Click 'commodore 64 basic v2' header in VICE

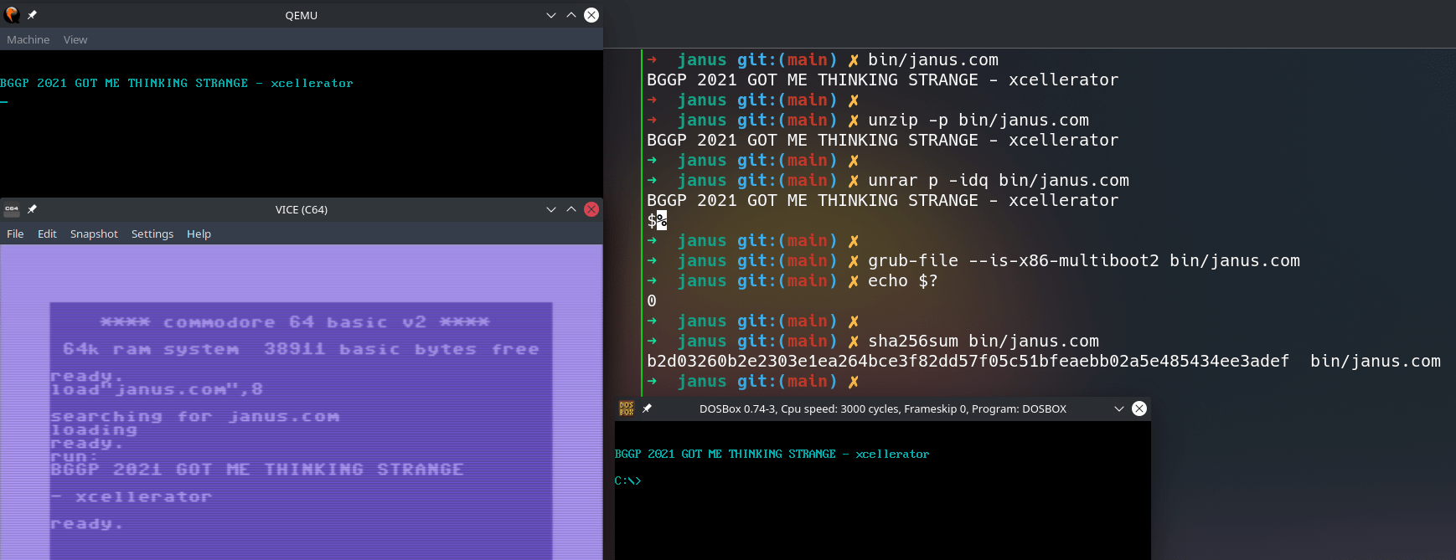tap(295, 322)
